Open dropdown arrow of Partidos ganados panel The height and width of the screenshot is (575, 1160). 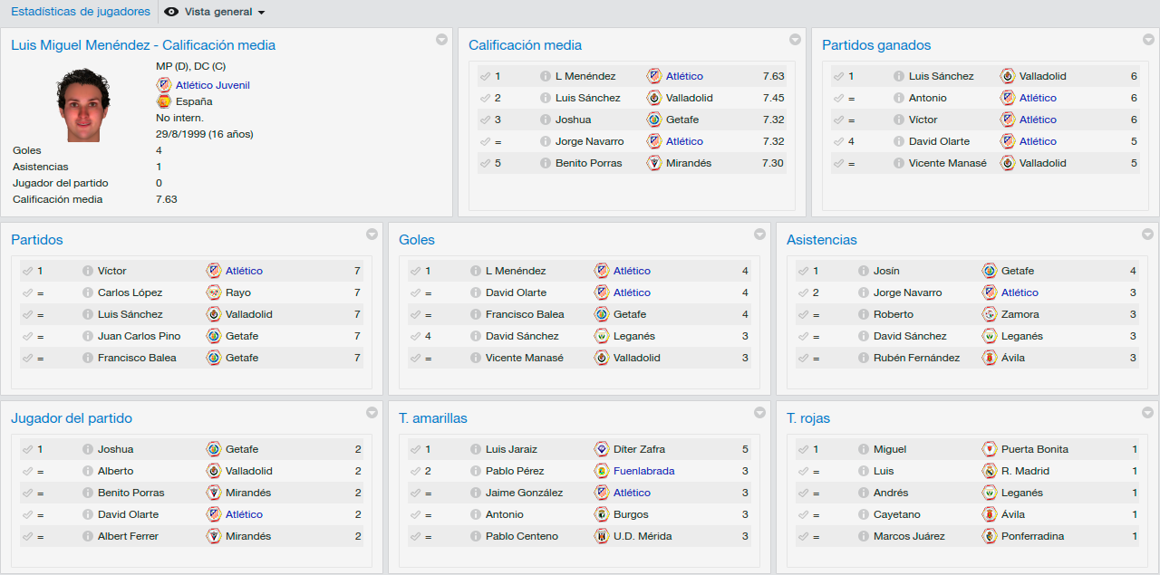[x=1148, y=40]
